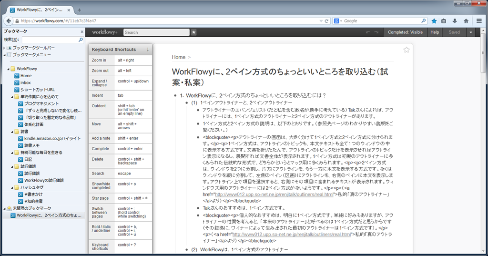Click the WorkFlowy undo arrow
The image size is (488, 256).
[x=368, y=32]
